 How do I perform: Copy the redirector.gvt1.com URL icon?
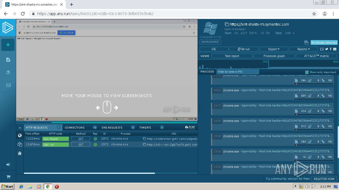point(144,139)
